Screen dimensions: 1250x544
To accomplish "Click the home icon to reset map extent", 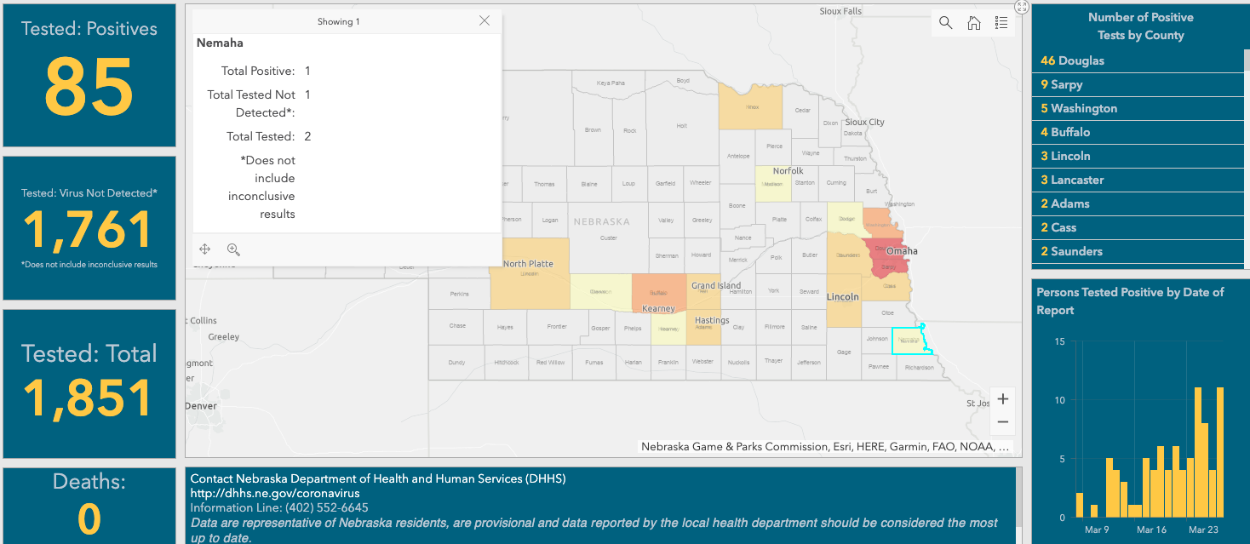I will pos(973,23).
